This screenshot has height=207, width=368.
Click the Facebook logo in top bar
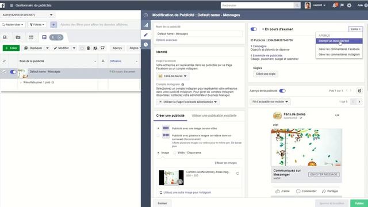coord(2,5)
